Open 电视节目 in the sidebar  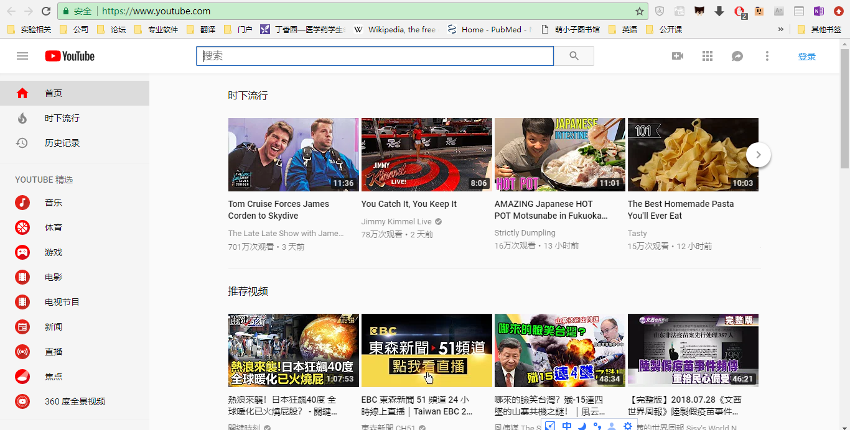pos(75,302)
